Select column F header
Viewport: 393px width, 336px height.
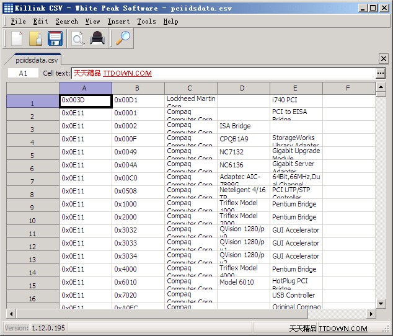click(x=349, y=88)
